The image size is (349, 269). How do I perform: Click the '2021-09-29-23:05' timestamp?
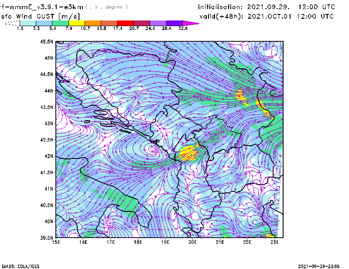click(319, 266)
